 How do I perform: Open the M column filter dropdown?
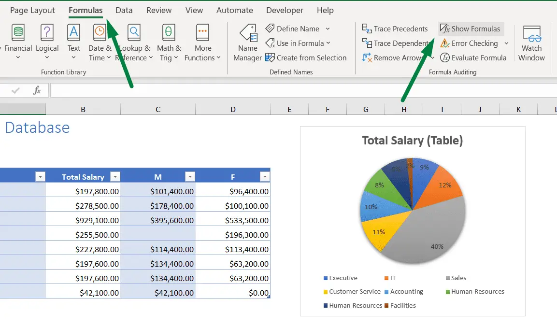click(x=190, y=176)
